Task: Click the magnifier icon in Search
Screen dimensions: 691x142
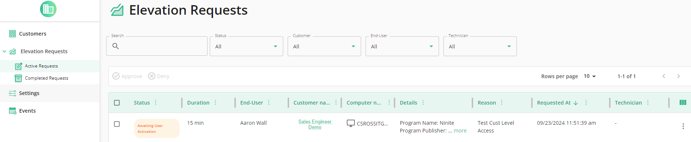Action: pos(115,46)
